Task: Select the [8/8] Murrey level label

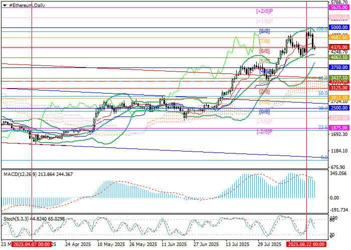Action: pos(264,31)
